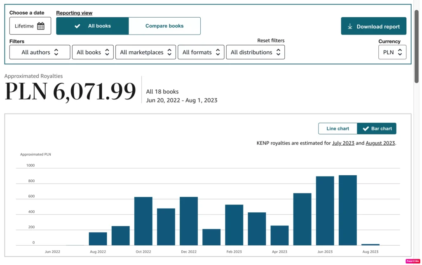422x265 pixels.
Task: Click the Paint X Lite badge icon
Action: click(413, 261)
